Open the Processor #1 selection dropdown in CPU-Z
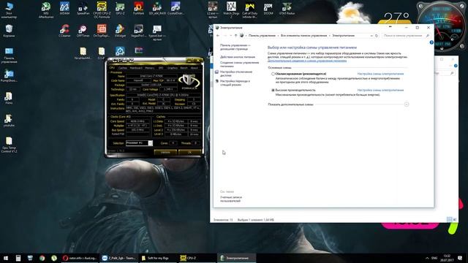Viewport: 468px width, 263px height. [x=151, y=143]
